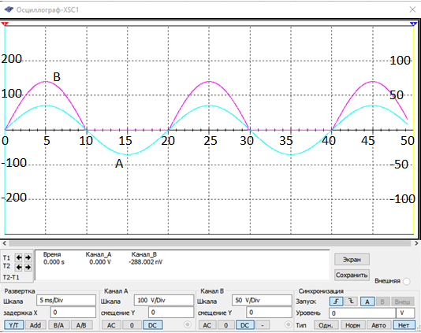Toggle Канал A DC coupling
The image size is (421, 333).
click(152, 325)
